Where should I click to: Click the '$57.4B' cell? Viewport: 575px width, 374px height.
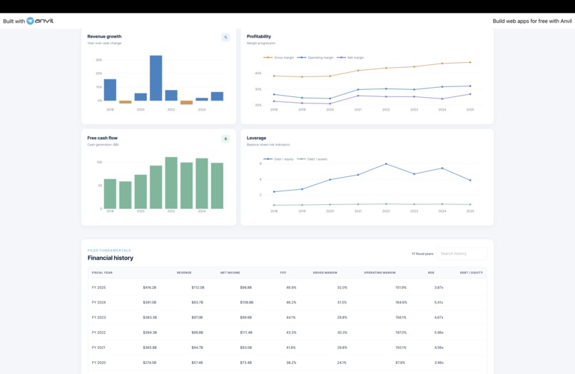197,363
